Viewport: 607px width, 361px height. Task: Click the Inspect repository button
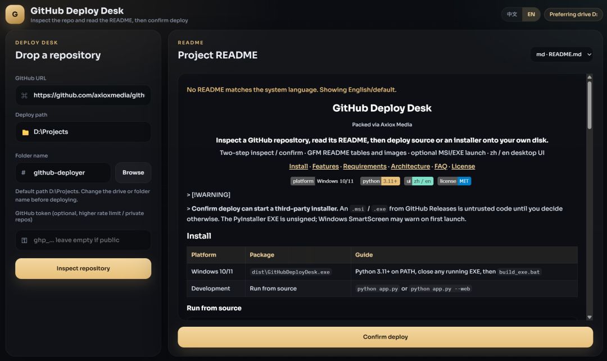pos(83,268)
